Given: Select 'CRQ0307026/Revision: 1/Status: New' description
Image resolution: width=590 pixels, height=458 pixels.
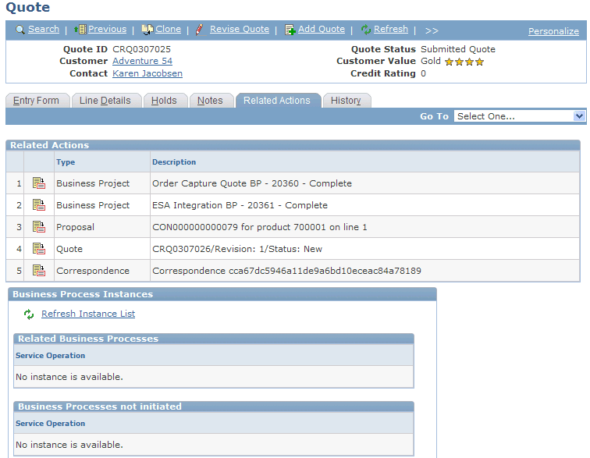Looking at the screenshot, I should click(237, 249).
